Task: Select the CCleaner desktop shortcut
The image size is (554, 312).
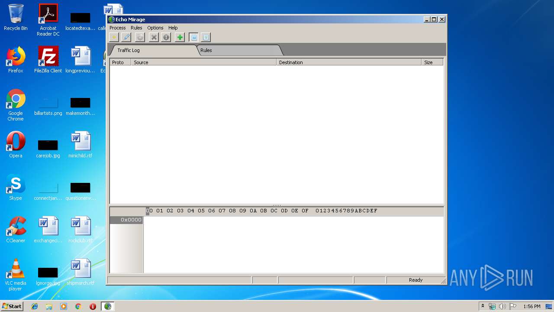Action: point(16,229)
